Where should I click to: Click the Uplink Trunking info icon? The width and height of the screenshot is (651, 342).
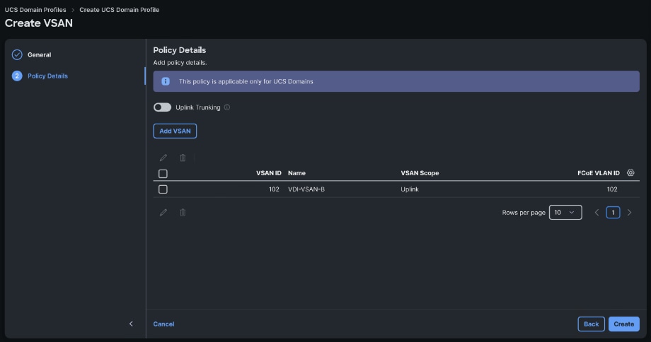tap(227, 107)
